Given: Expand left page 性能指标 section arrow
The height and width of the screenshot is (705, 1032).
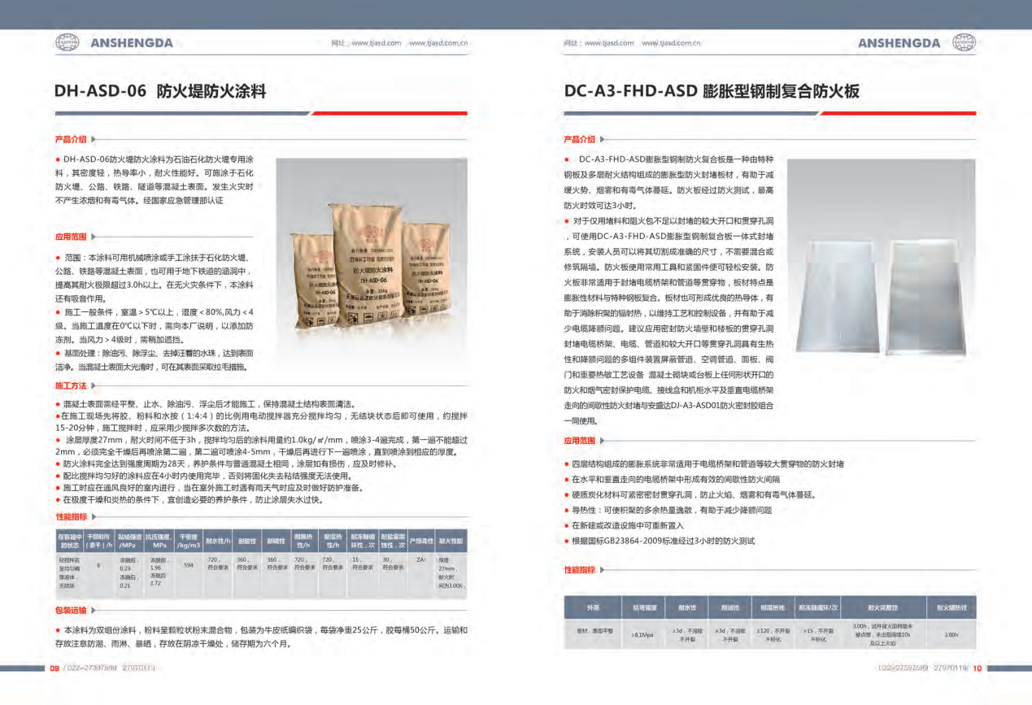Looking at the screenshot, I should (94, 517).
